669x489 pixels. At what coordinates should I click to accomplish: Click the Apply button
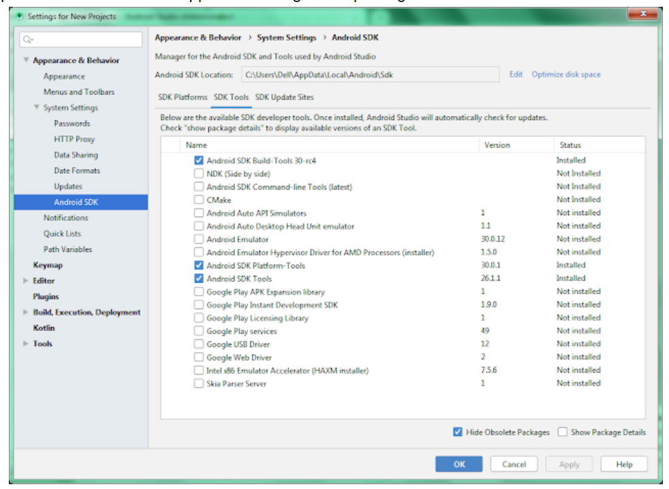[x=569, y=464]
